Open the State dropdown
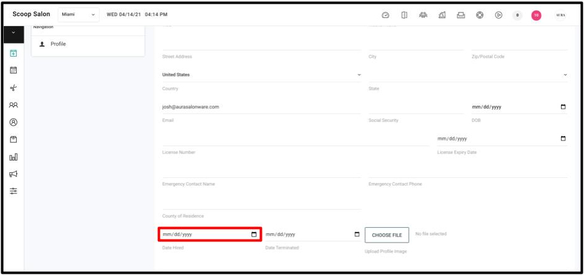The height and width of the screenshot is (275, 584). (468, 75)
